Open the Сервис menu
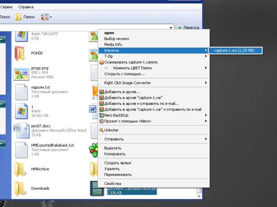Viewport: 277px width, 207px height. click(7, 7)
